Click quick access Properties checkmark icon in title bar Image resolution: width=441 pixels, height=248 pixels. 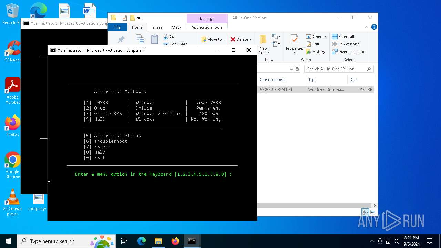[x=125, y=18]
